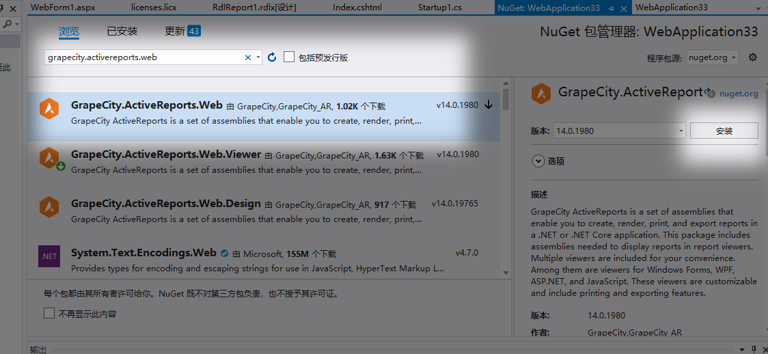Expand the 选项 (Options) section
Image resolution: width=768 pixels, height=354 pixels.
tap(538, 161)
